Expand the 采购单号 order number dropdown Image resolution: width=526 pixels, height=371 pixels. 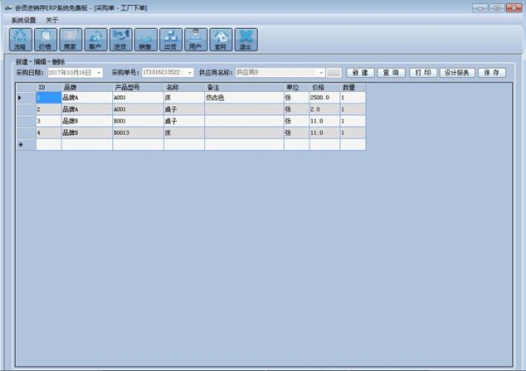pyautogui.click(x=189, y=73)
